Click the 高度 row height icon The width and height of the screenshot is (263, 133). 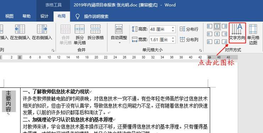coord(135,29)
